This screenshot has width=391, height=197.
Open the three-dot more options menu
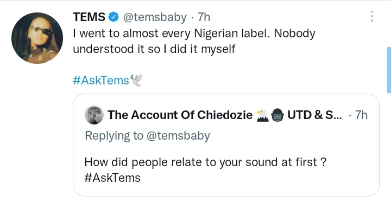(372, 16)
